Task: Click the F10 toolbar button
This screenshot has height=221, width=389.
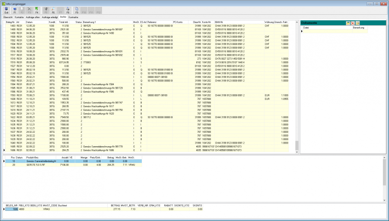Action: pyautogui.click(x=84, y=10)
